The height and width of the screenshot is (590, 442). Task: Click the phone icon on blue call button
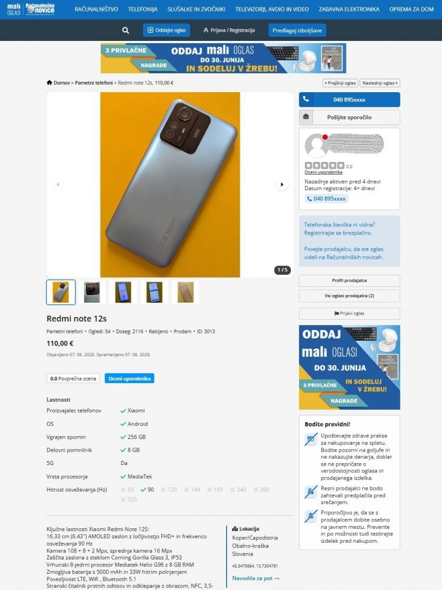pos(305,100)
